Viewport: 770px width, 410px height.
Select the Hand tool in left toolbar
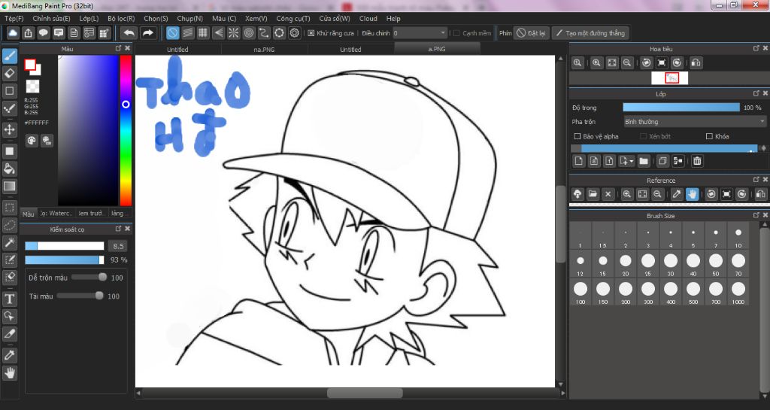pyautogui.click(x=9, y=373)
